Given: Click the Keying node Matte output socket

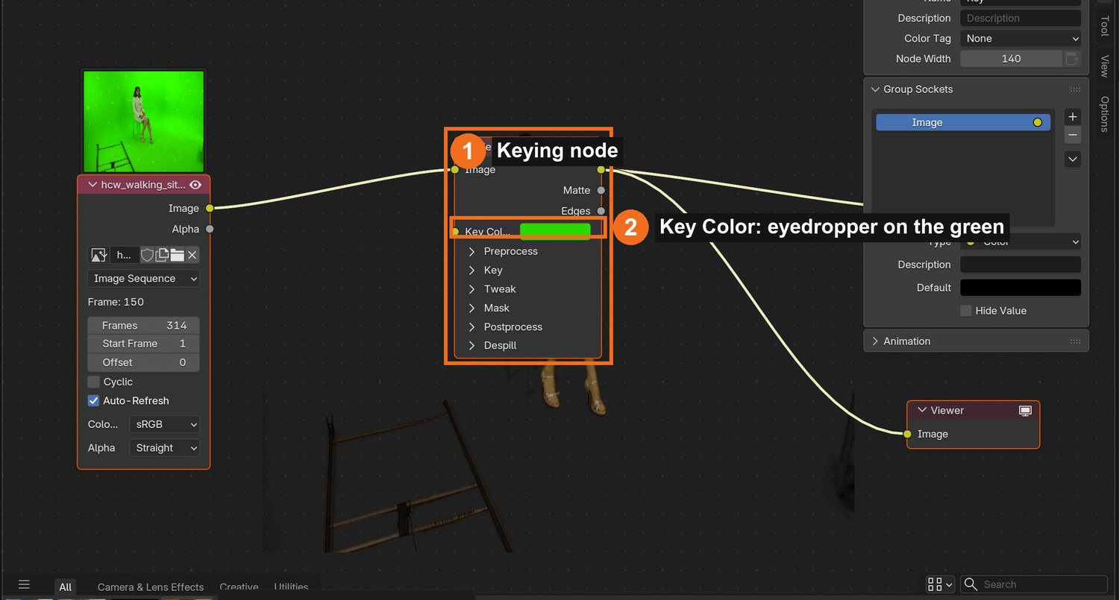Looking at the screenshot, I should 601,191.
